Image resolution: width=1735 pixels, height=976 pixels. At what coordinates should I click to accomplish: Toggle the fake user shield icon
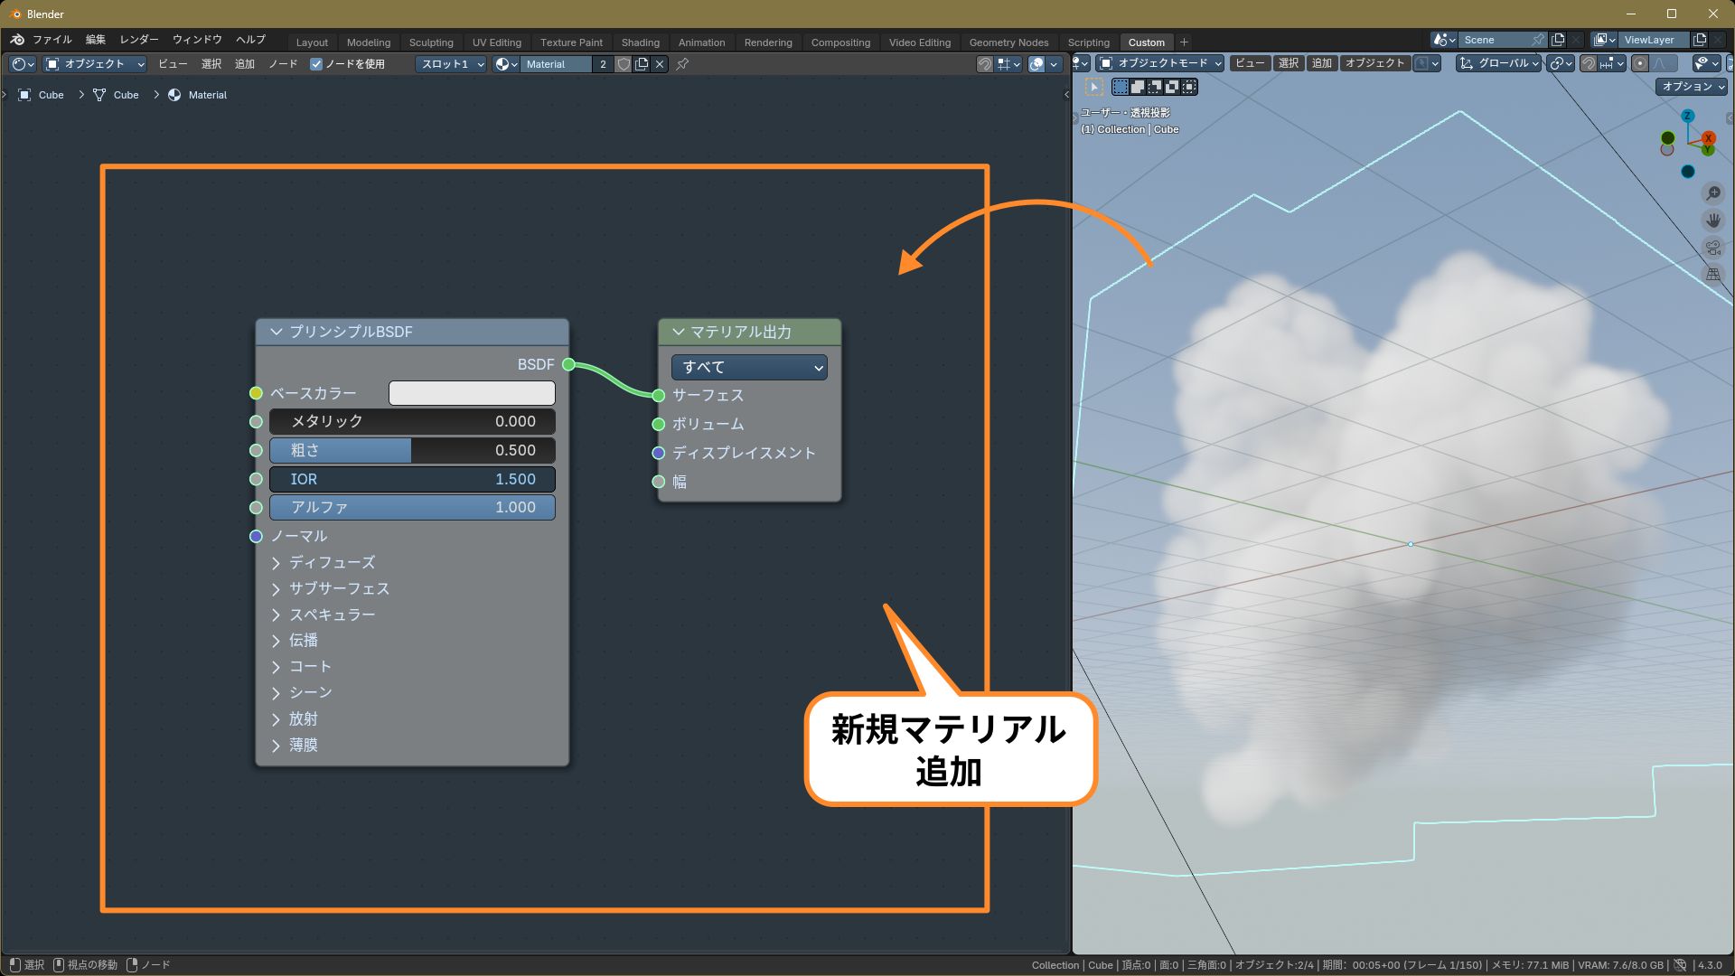click(624, 64)
